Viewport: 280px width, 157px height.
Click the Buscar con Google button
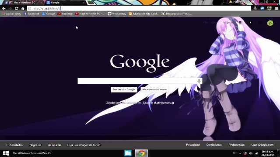click(x=124, y=89)
